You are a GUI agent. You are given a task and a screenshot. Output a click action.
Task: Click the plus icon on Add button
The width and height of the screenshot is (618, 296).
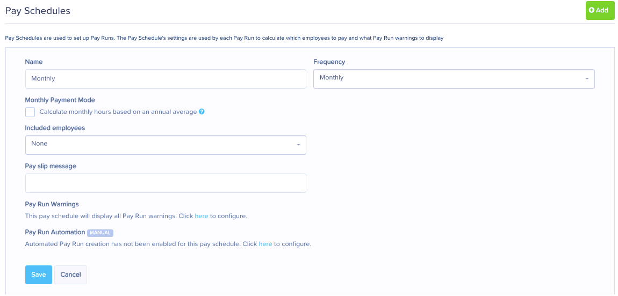[x=592, y=11]
